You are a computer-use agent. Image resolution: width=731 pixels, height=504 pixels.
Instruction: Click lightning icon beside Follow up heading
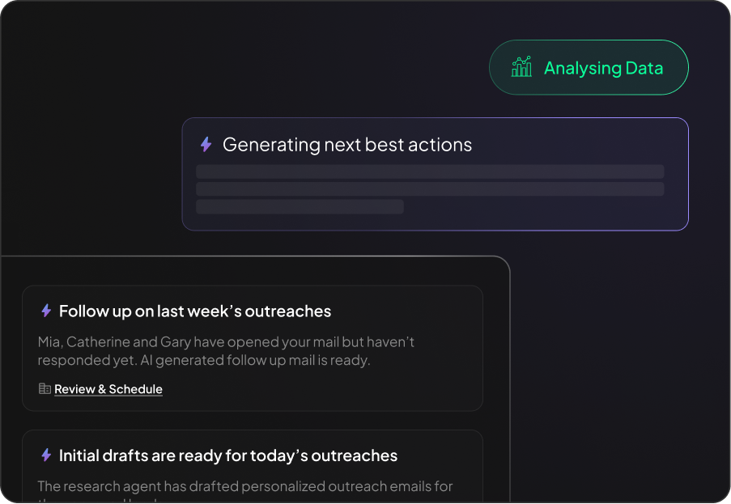(x=46, y=311)
